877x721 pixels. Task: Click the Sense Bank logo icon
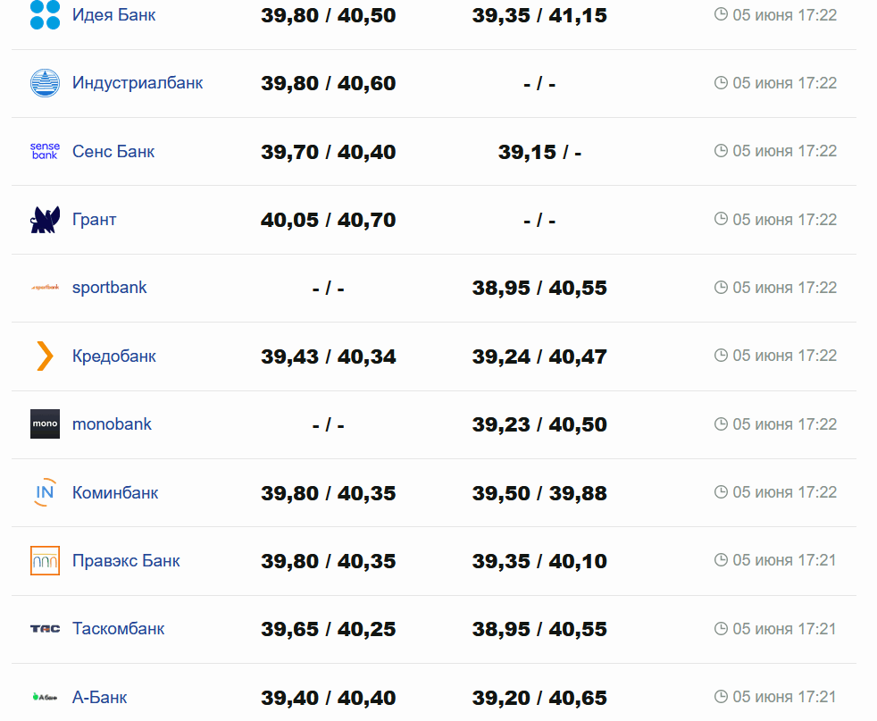point(45,151)
